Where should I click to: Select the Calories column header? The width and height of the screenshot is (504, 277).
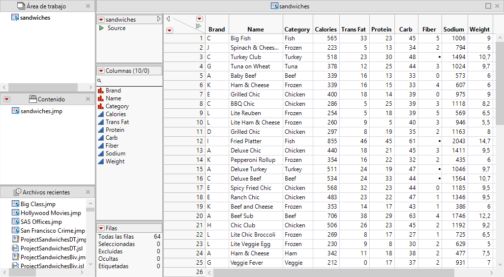point(326,30)
